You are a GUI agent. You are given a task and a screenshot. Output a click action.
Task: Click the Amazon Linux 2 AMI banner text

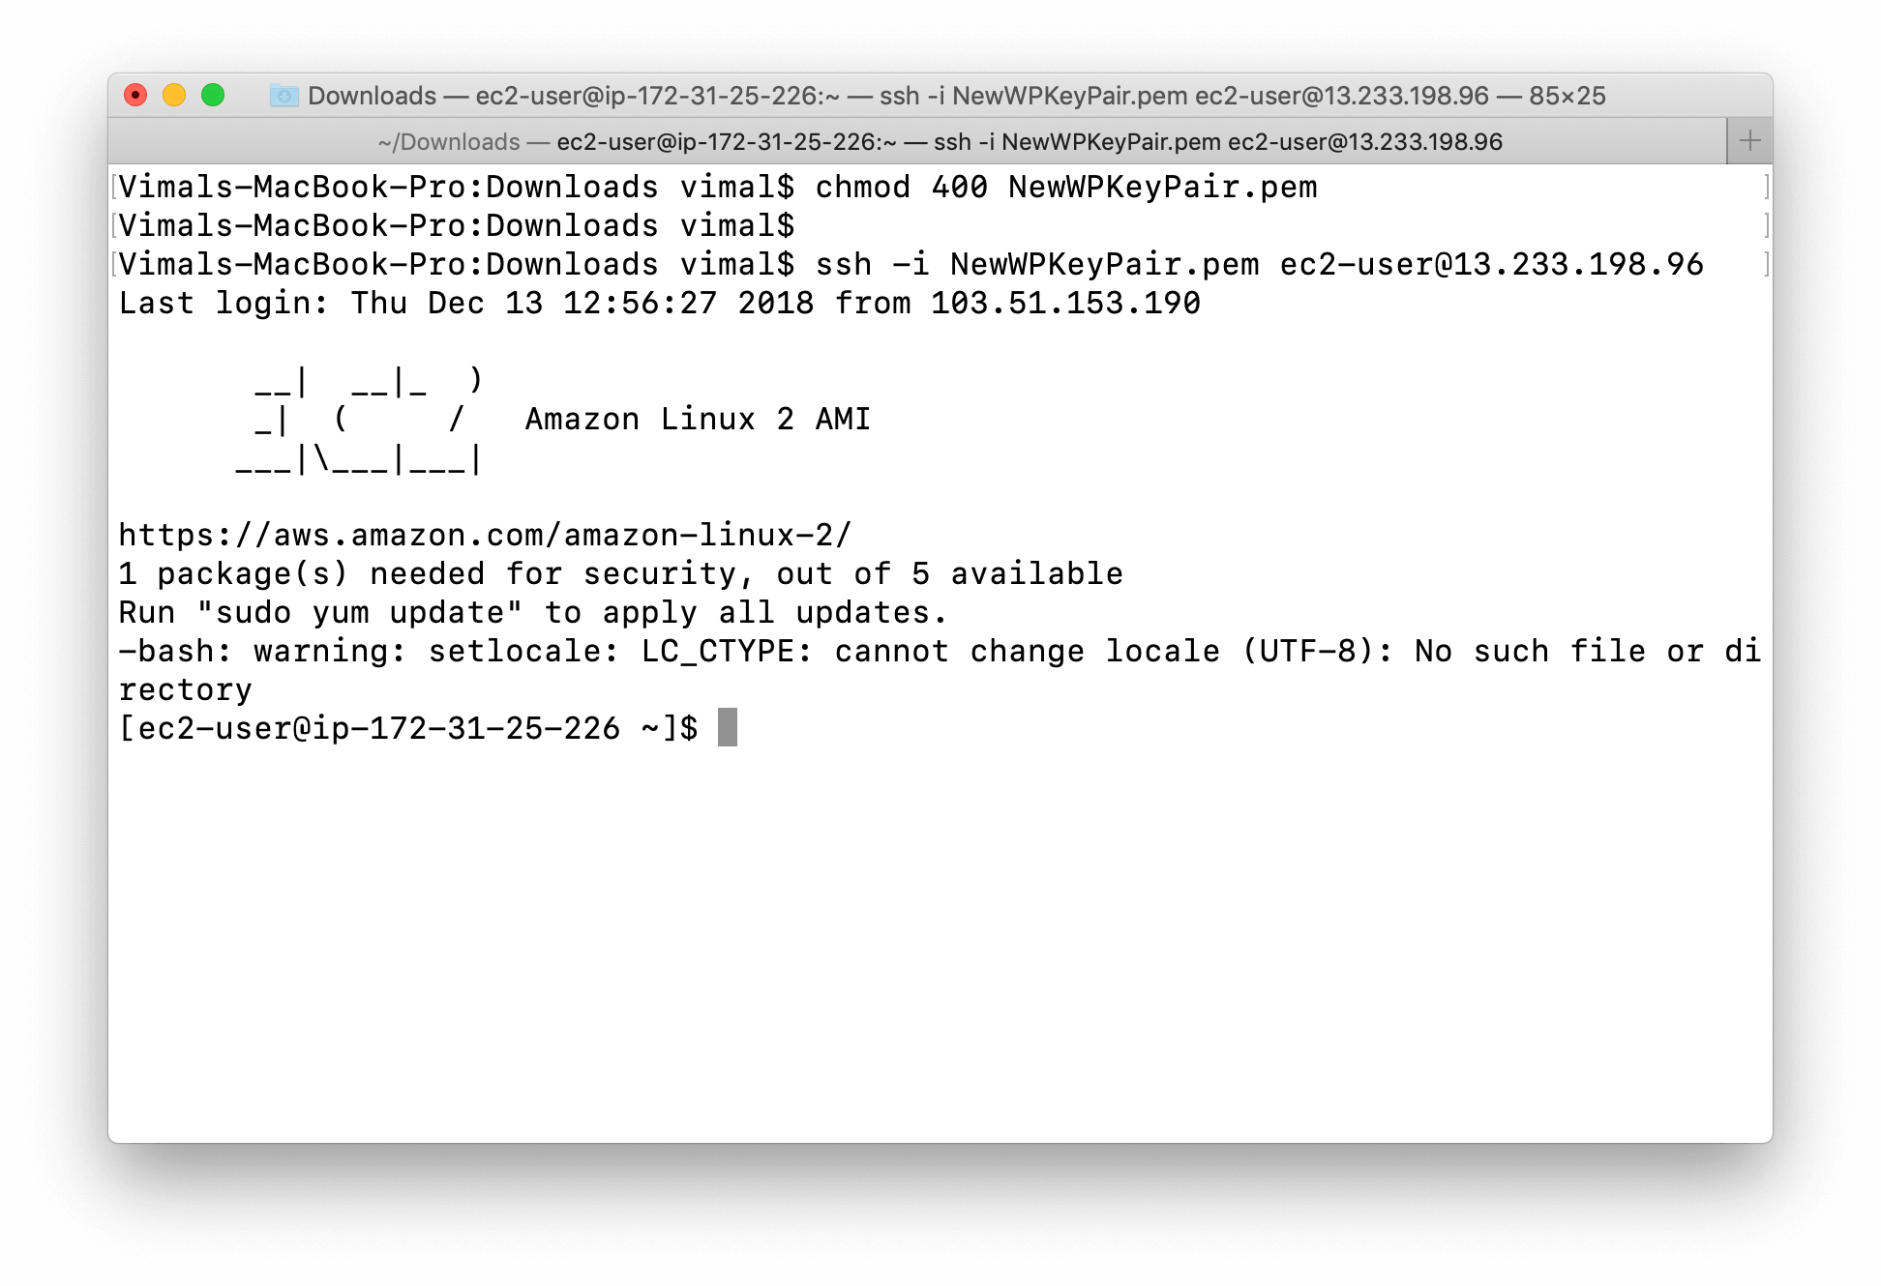698,419
